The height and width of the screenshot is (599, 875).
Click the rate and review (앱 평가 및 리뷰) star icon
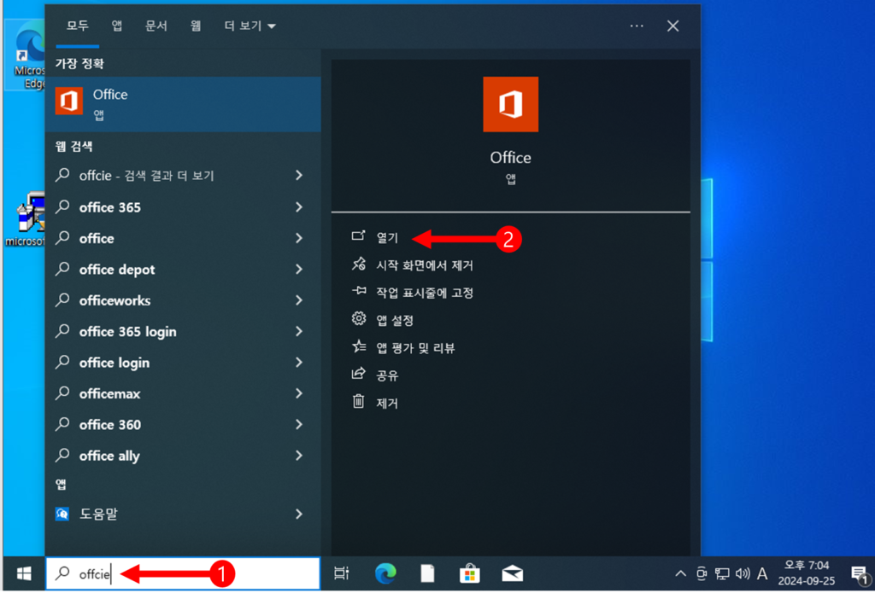tap(358, 346)
